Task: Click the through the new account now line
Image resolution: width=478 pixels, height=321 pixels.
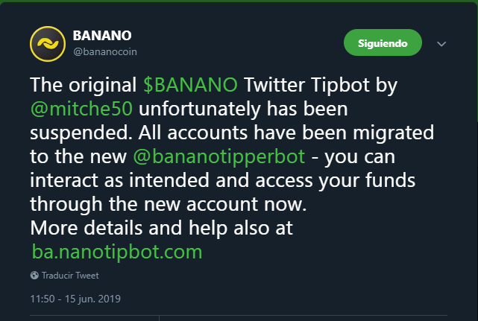Action: click(169, 204)
